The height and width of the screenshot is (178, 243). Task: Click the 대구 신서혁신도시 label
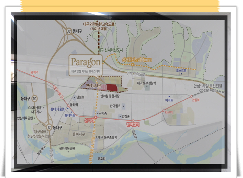[110, 50]
